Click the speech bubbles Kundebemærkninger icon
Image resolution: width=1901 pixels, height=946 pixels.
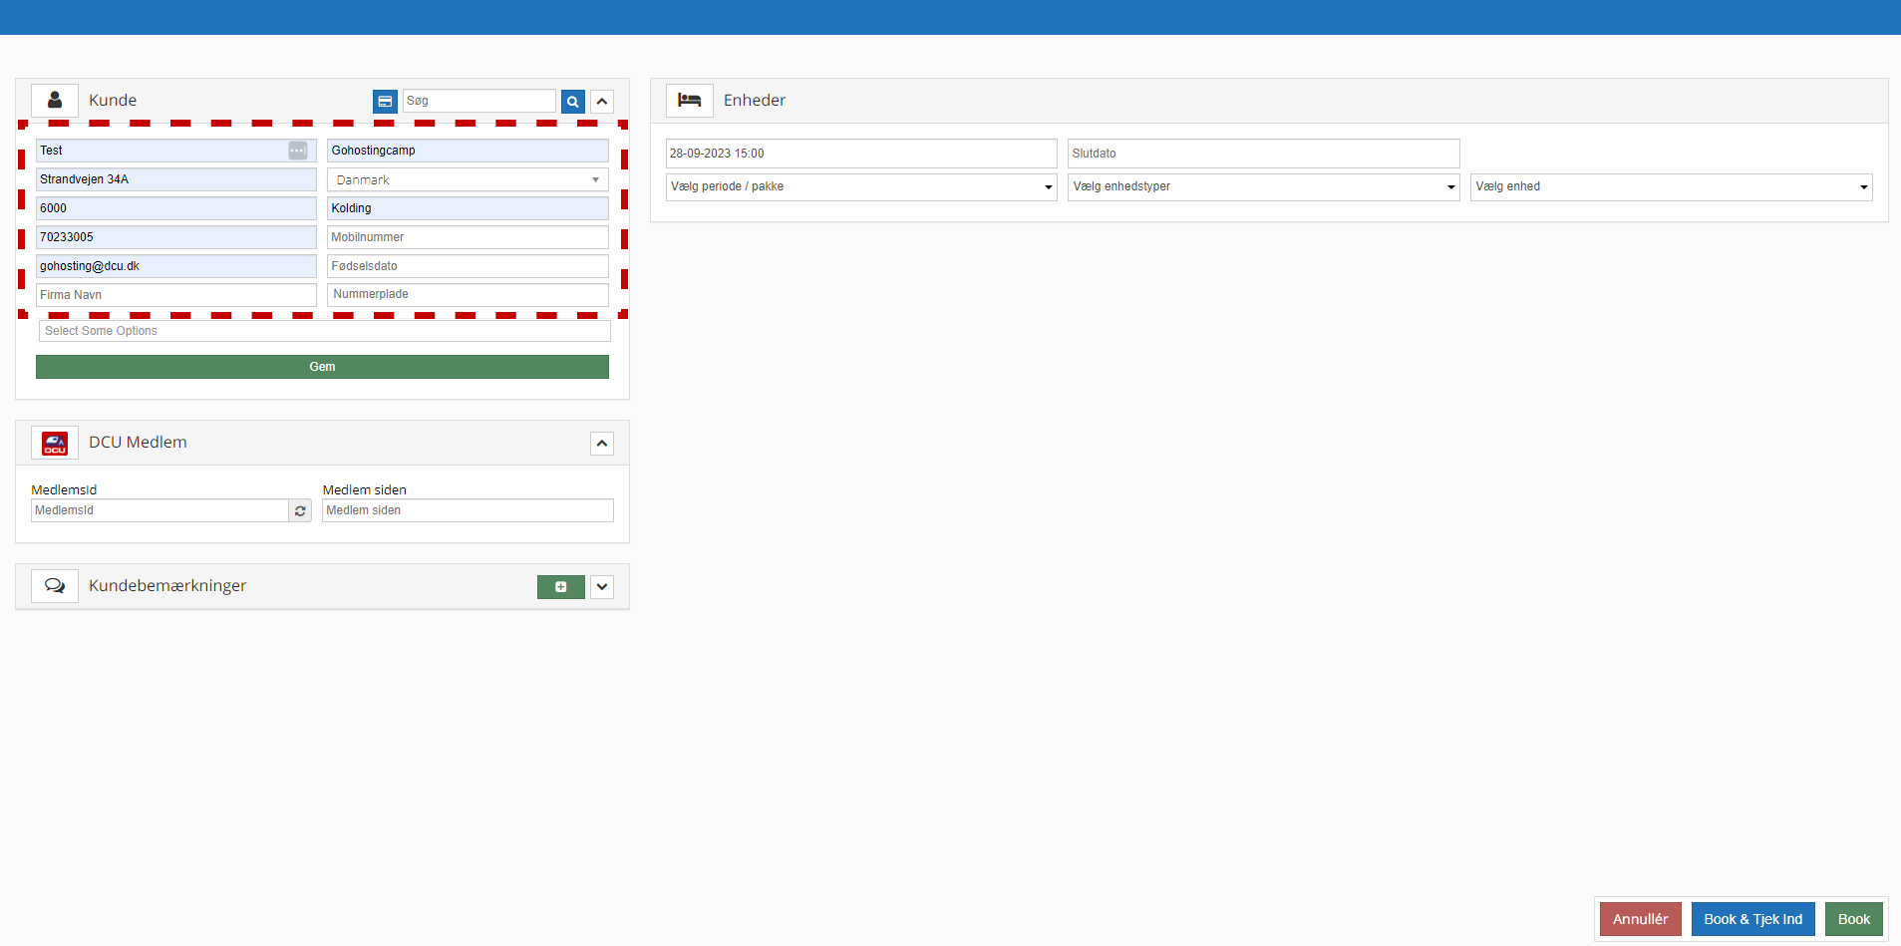(55, 586)
